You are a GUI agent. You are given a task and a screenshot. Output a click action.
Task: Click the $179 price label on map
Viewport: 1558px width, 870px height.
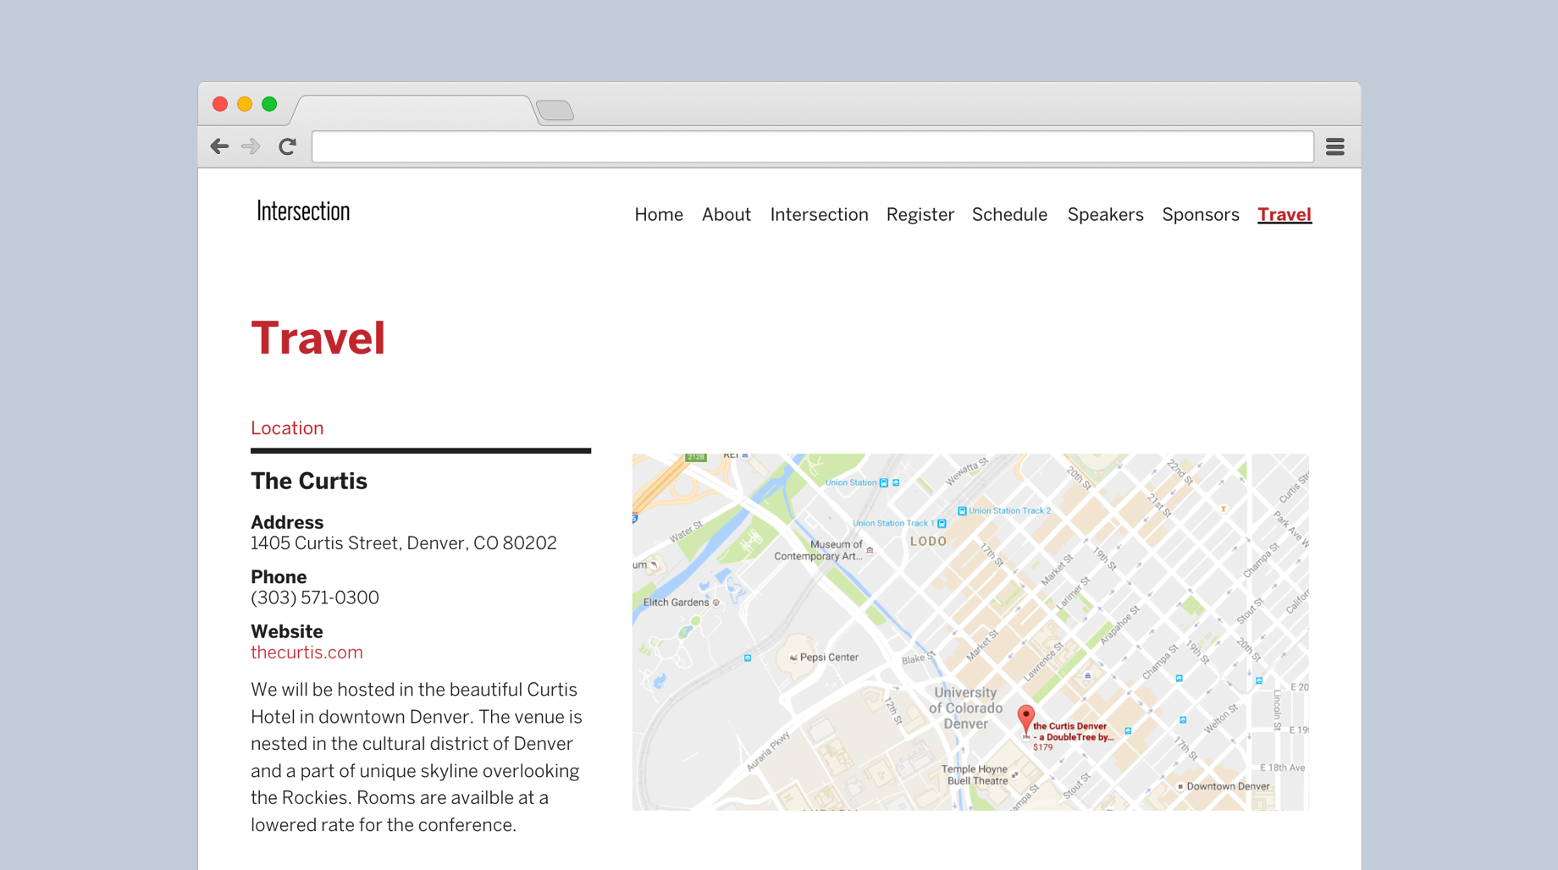coord(1043,747)
